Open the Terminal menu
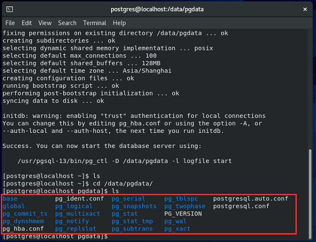Screen dimensions: 316x242 coord(94,23)
